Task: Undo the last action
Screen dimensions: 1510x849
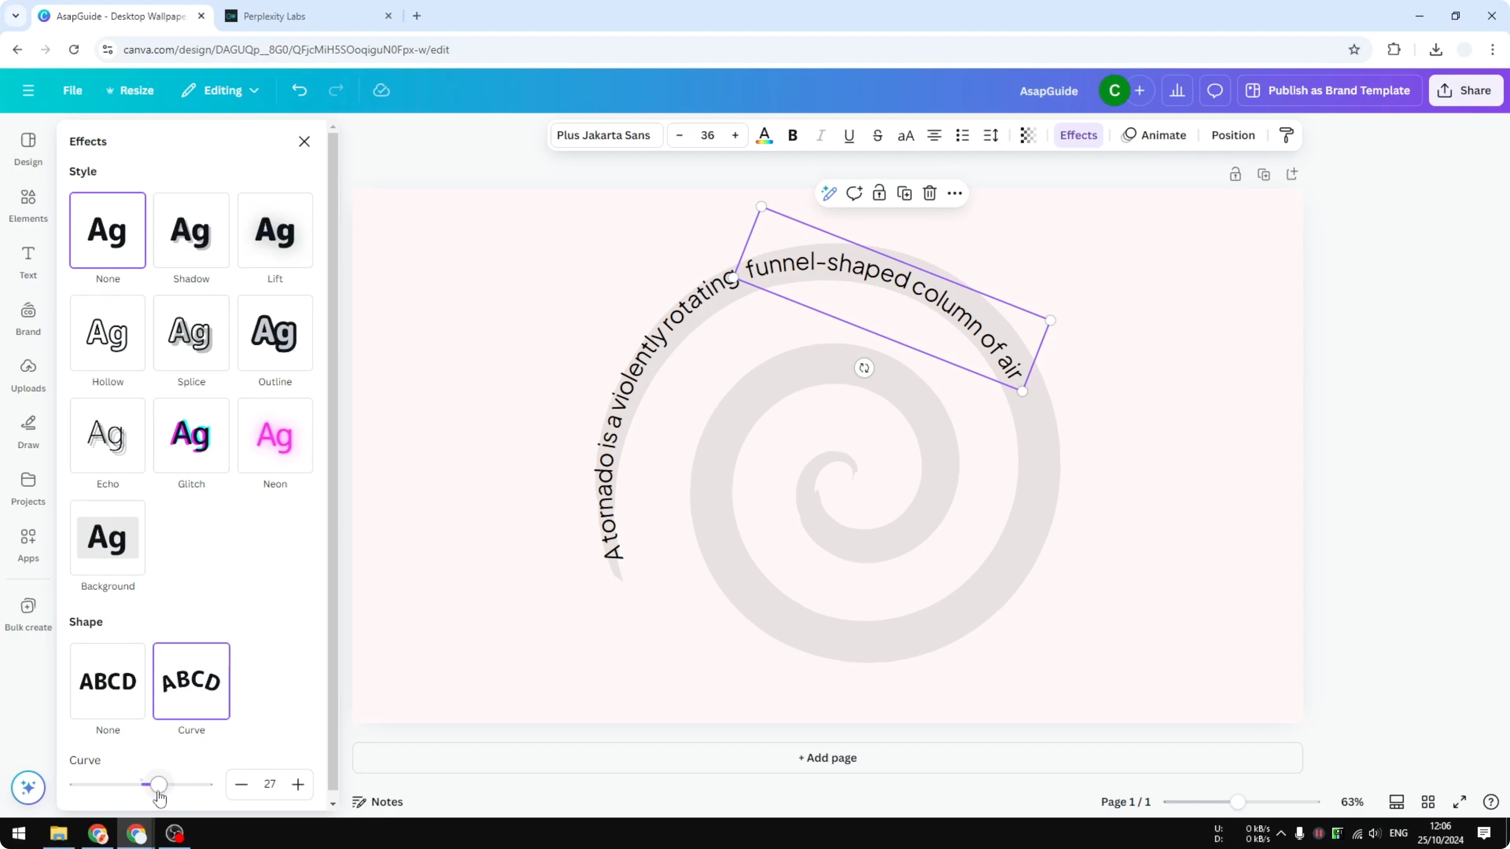Action: coord(299,90)
